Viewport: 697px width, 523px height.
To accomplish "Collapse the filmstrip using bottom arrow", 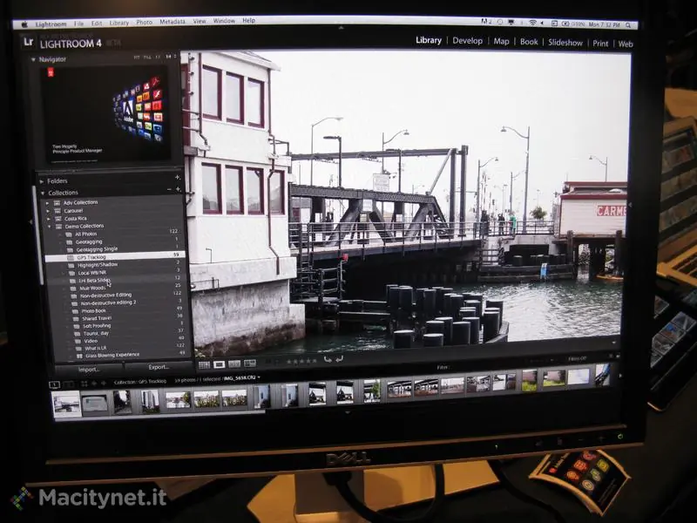I will pyautogui.click(x=348, y=412).
